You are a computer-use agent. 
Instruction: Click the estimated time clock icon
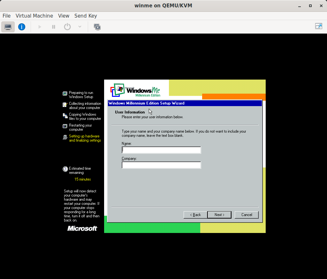65,169
